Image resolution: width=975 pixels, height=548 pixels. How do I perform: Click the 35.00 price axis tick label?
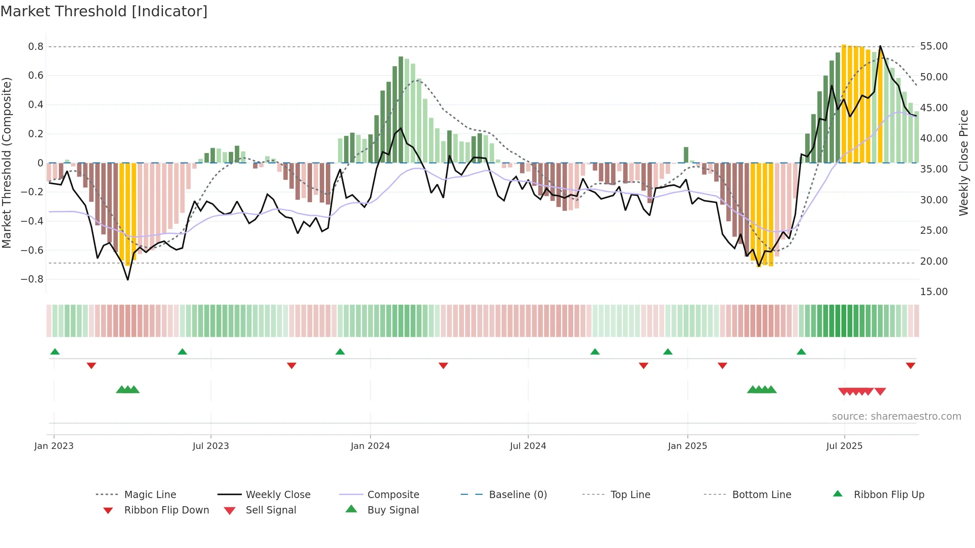coord(934,169)
